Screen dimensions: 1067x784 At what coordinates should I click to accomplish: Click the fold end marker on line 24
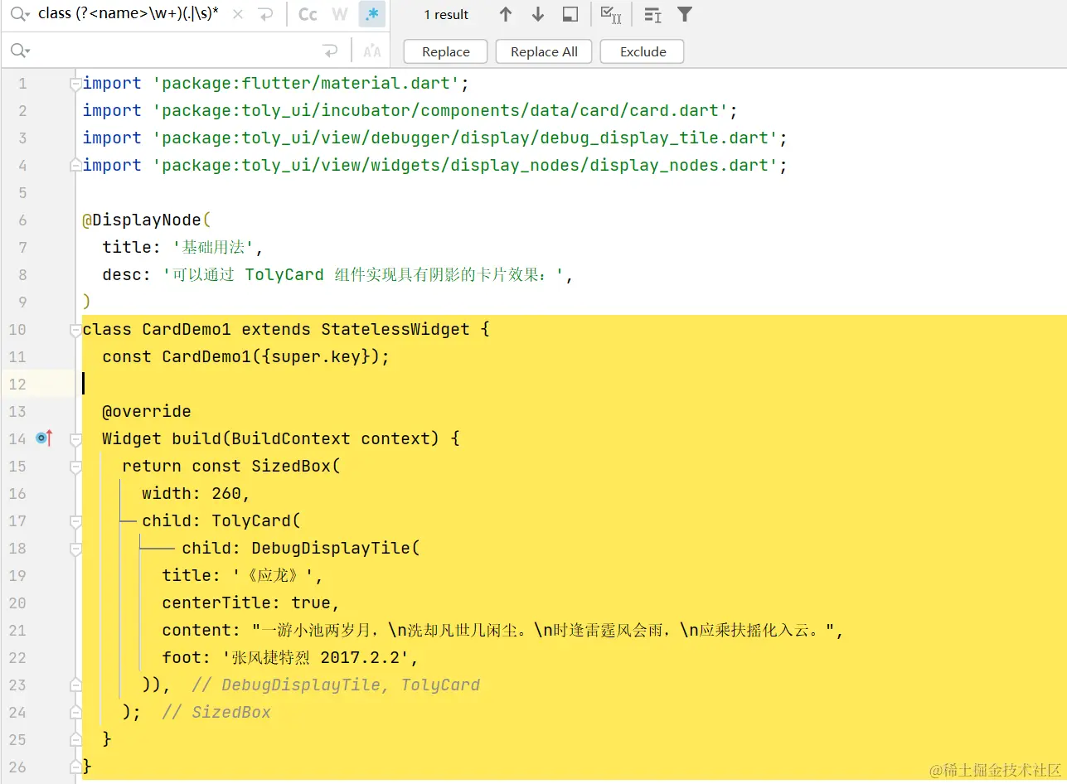(75, 712)
